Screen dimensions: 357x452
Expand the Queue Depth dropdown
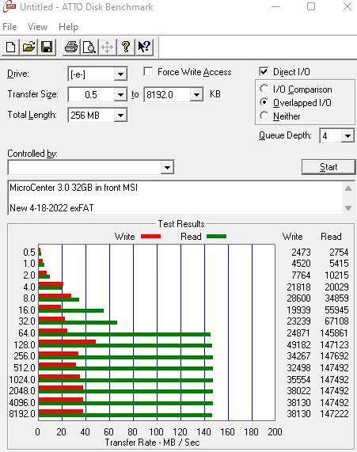click(x=348, y=135)
